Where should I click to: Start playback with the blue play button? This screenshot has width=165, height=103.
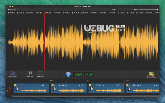click(68, 74)
